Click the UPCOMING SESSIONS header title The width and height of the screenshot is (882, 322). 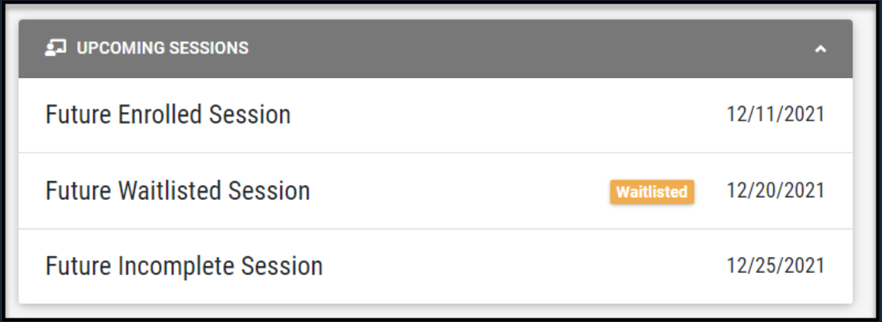162,48
